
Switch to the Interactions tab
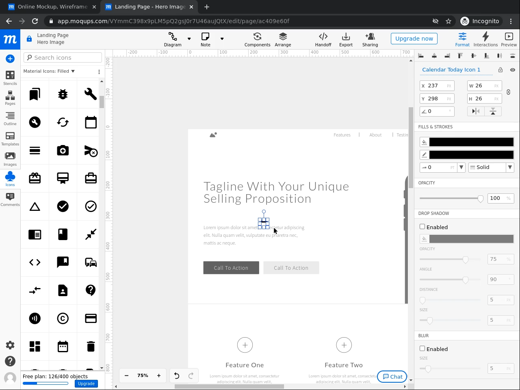pyautogui.click(x=485, y=39)
